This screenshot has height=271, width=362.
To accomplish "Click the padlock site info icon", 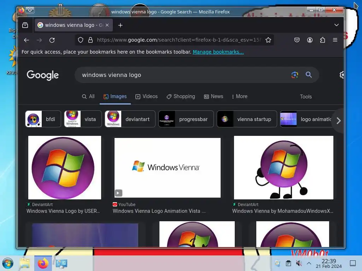I will click(90, 40).
